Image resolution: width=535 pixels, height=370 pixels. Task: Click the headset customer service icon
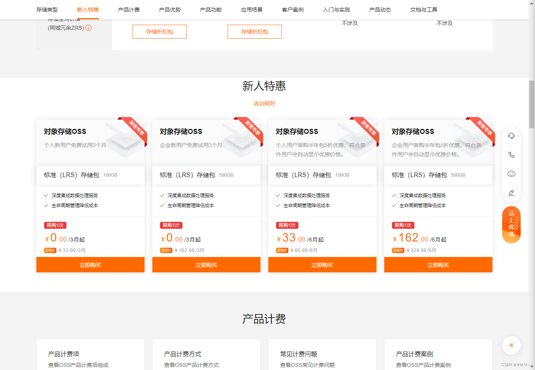511,136
